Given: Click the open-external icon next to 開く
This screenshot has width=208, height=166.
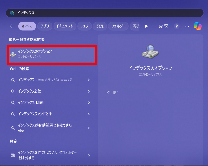Looking at the screenshot, I should (107, 93).
